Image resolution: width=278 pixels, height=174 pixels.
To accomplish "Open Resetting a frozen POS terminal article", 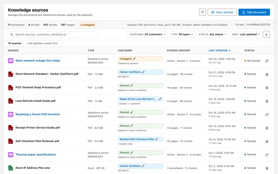I will (x=37, y=114).
